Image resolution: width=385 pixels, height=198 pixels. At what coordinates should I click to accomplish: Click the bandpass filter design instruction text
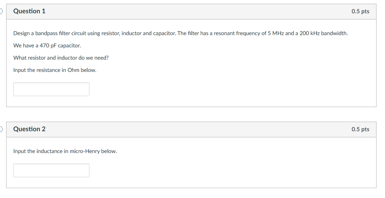click(x=180, y=33)
